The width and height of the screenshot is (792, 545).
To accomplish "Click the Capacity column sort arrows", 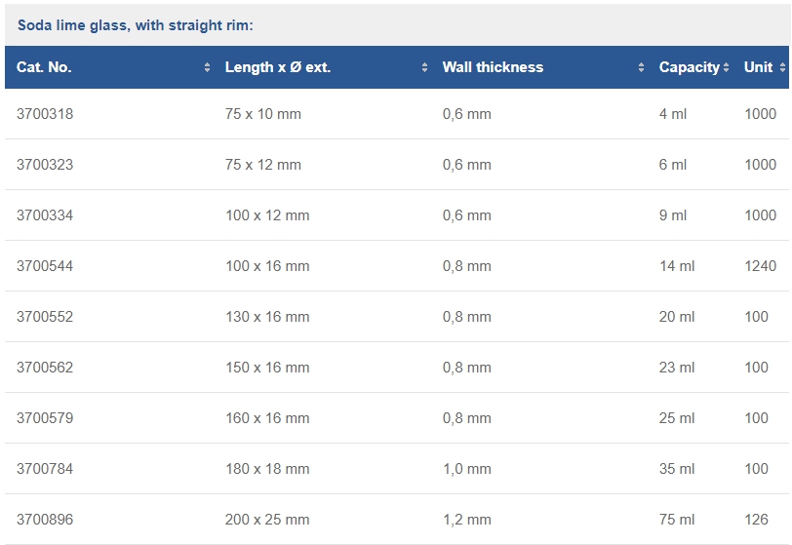I will (726, 67).
